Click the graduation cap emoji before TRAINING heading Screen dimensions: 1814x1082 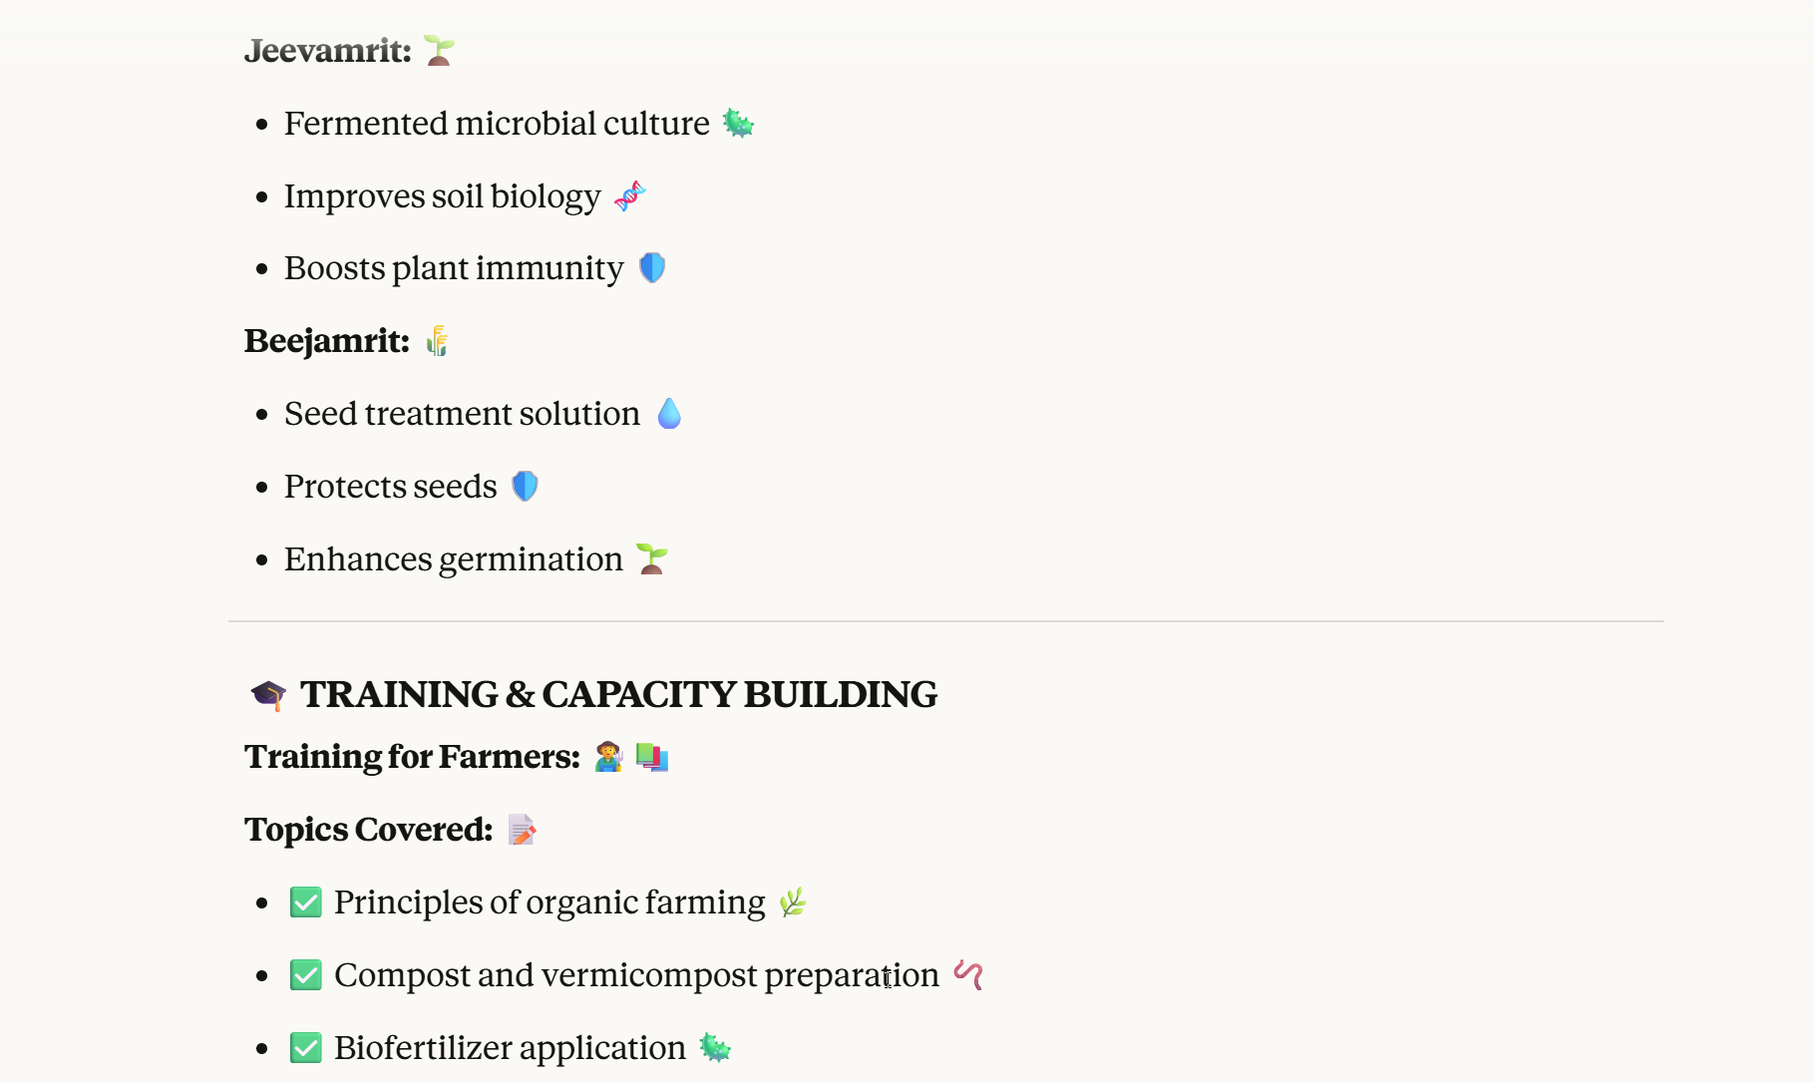pos(268,695)
